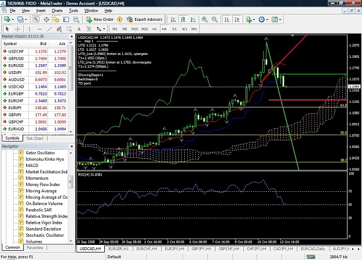The height and width of the screenshot is (260, 362).
Task: Select the text A tool
Action: [79, 29]
